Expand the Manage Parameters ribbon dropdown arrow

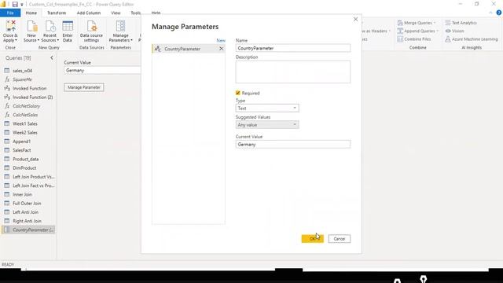(131, 40)
